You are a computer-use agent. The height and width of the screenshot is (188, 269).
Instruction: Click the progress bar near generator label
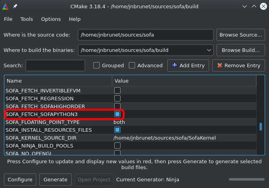pos(247,179)
